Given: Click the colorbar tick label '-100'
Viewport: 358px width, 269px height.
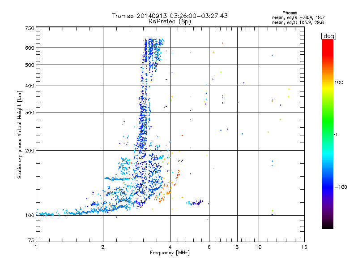Looking at the screenshot, I should [x=341, y=187].
